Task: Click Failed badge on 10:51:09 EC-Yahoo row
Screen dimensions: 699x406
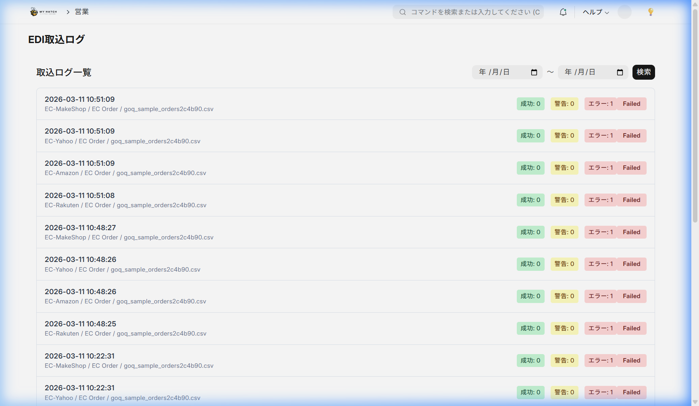Action: click(631, 136)
